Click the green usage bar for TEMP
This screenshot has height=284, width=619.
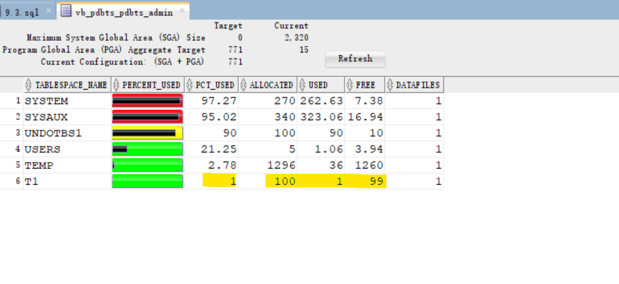[x=147, y=165]
